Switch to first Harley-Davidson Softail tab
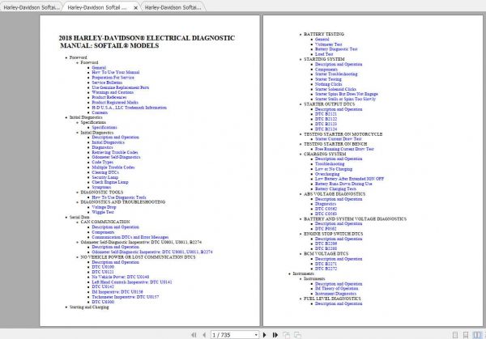 tap(31, 7)
